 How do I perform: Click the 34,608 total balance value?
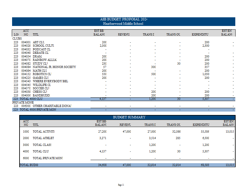click(102, 165)
